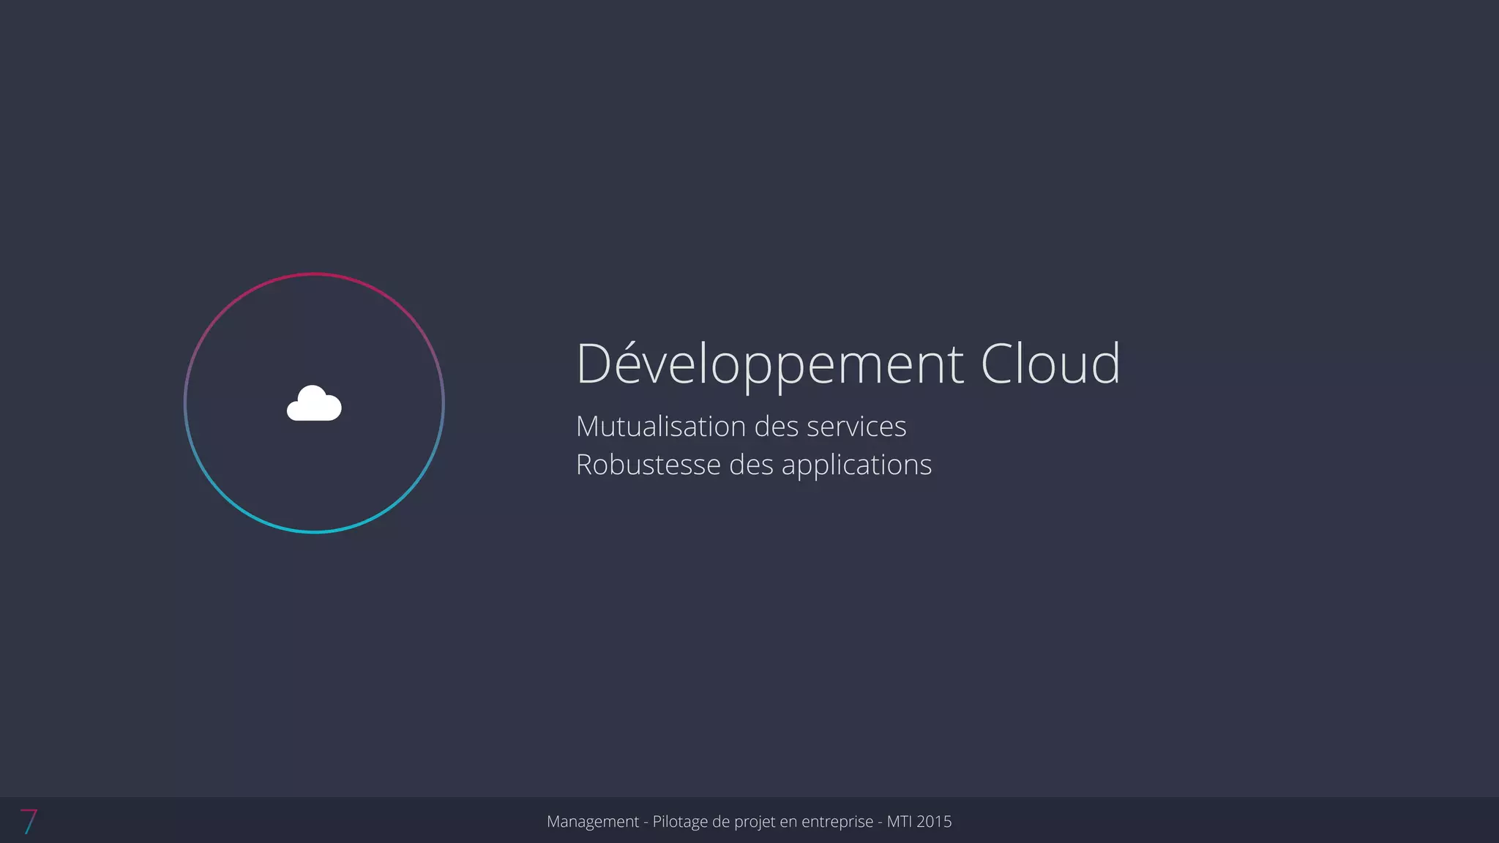Click the magenta top arc of the circle
Screen dimensions: 1499x843
coord(314,274)
